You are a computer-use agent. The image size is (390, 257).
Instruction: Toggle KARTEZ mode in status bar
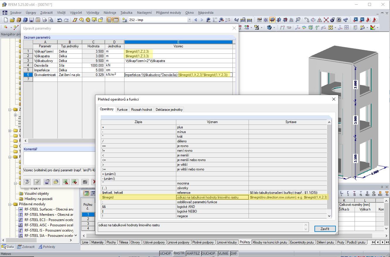click(193, 253)
